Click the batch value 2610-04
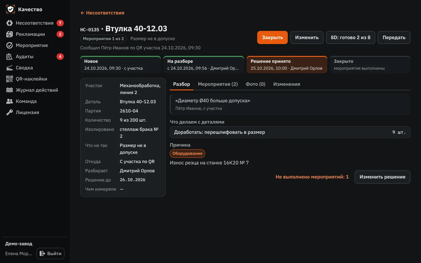This screenshot has width=421, height=263. tap(129, 111)
